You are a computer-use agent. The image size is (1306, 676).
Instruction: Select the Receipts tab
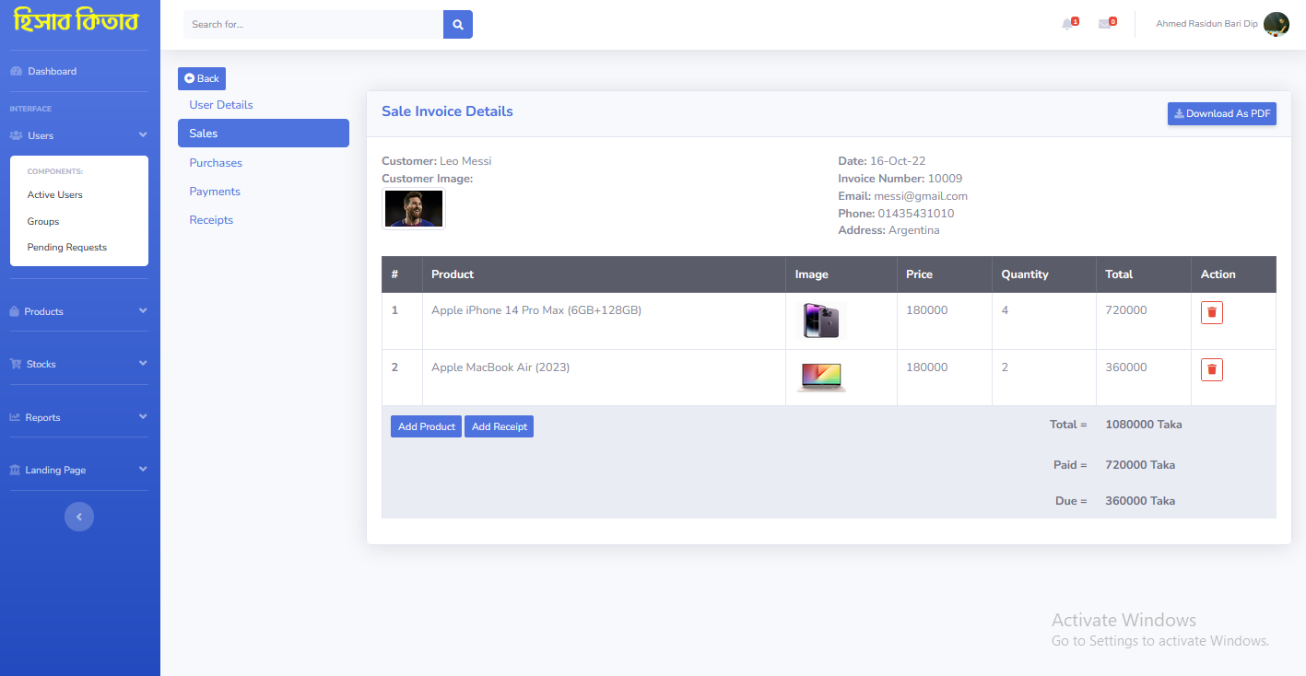coord(211,219)
